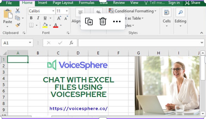Switch to the Formulas tab
This screenshot has height=119, width=206.
[x=87, y=3]
